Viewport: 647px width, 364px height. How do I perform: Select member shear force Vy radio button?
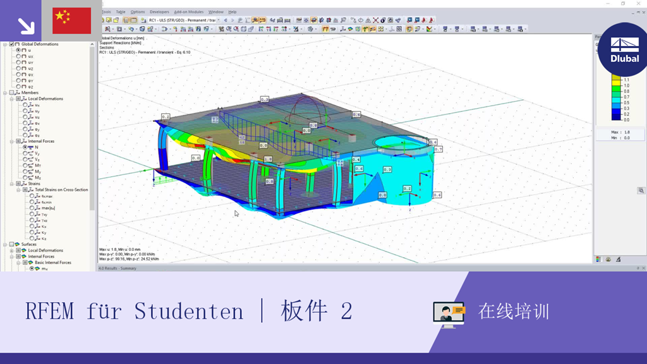click(25, 154)
